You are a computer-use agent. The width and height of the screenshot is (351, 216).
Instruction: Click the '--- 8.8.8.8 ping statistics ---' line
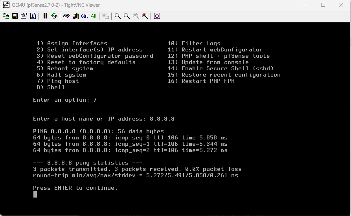pyautogui.click(x=88, y=163)
